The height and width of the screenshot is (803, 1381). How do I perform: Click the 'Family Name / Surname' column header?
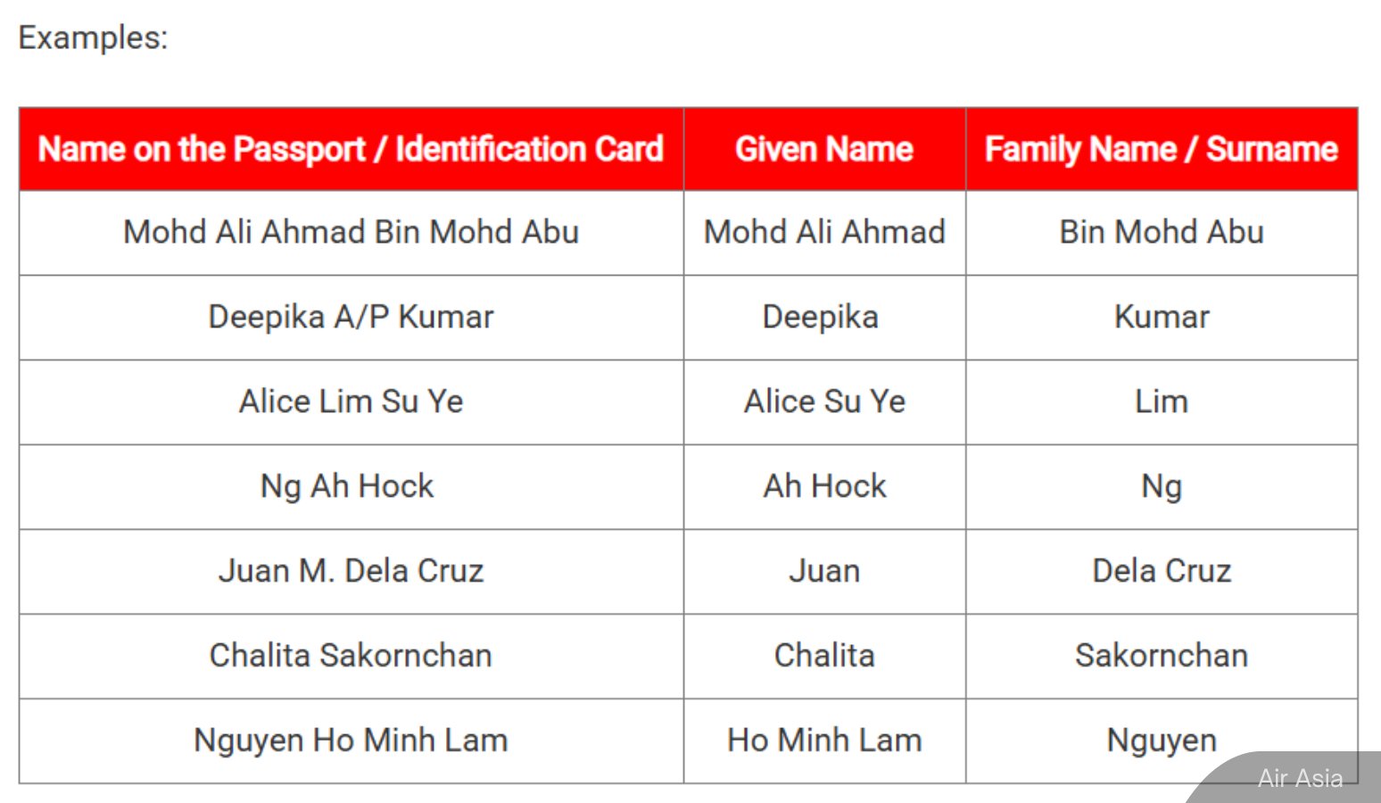1162,149
